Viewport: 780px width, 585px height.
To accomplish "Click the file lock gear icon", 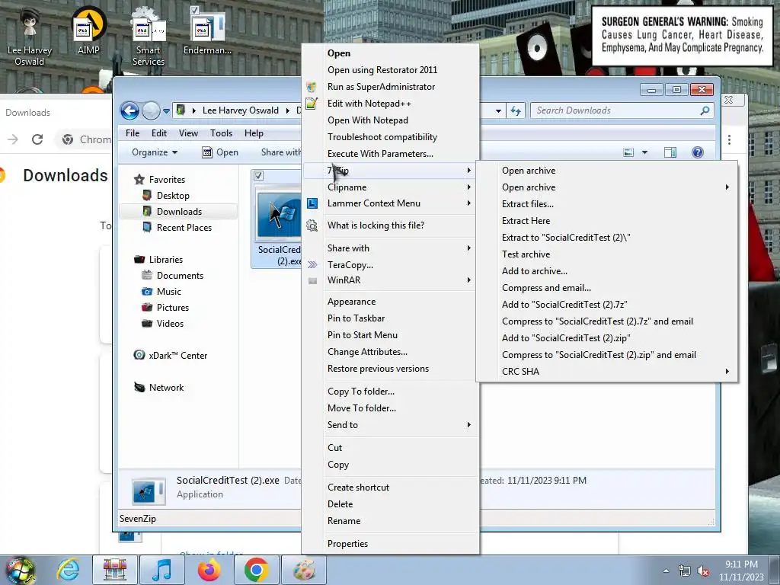I will (312, 225).
